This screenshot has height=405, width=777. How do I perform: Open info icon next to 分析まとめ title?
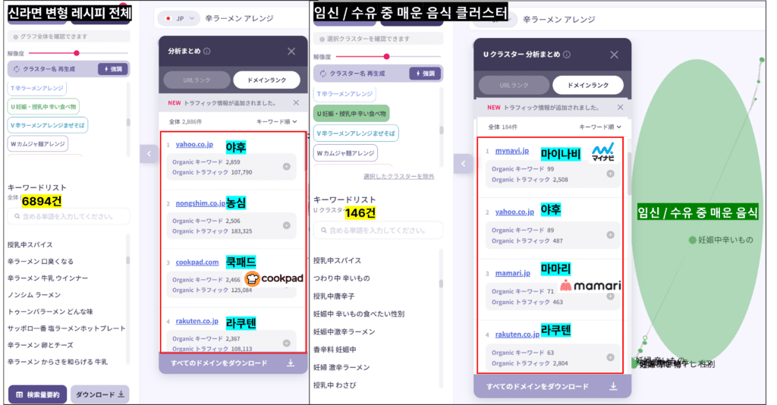click(207, 51)
